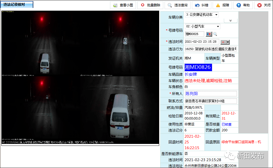This screenshot has width=273, height=168.
Task: Click the 违法时间 input field
Action: 202,42
